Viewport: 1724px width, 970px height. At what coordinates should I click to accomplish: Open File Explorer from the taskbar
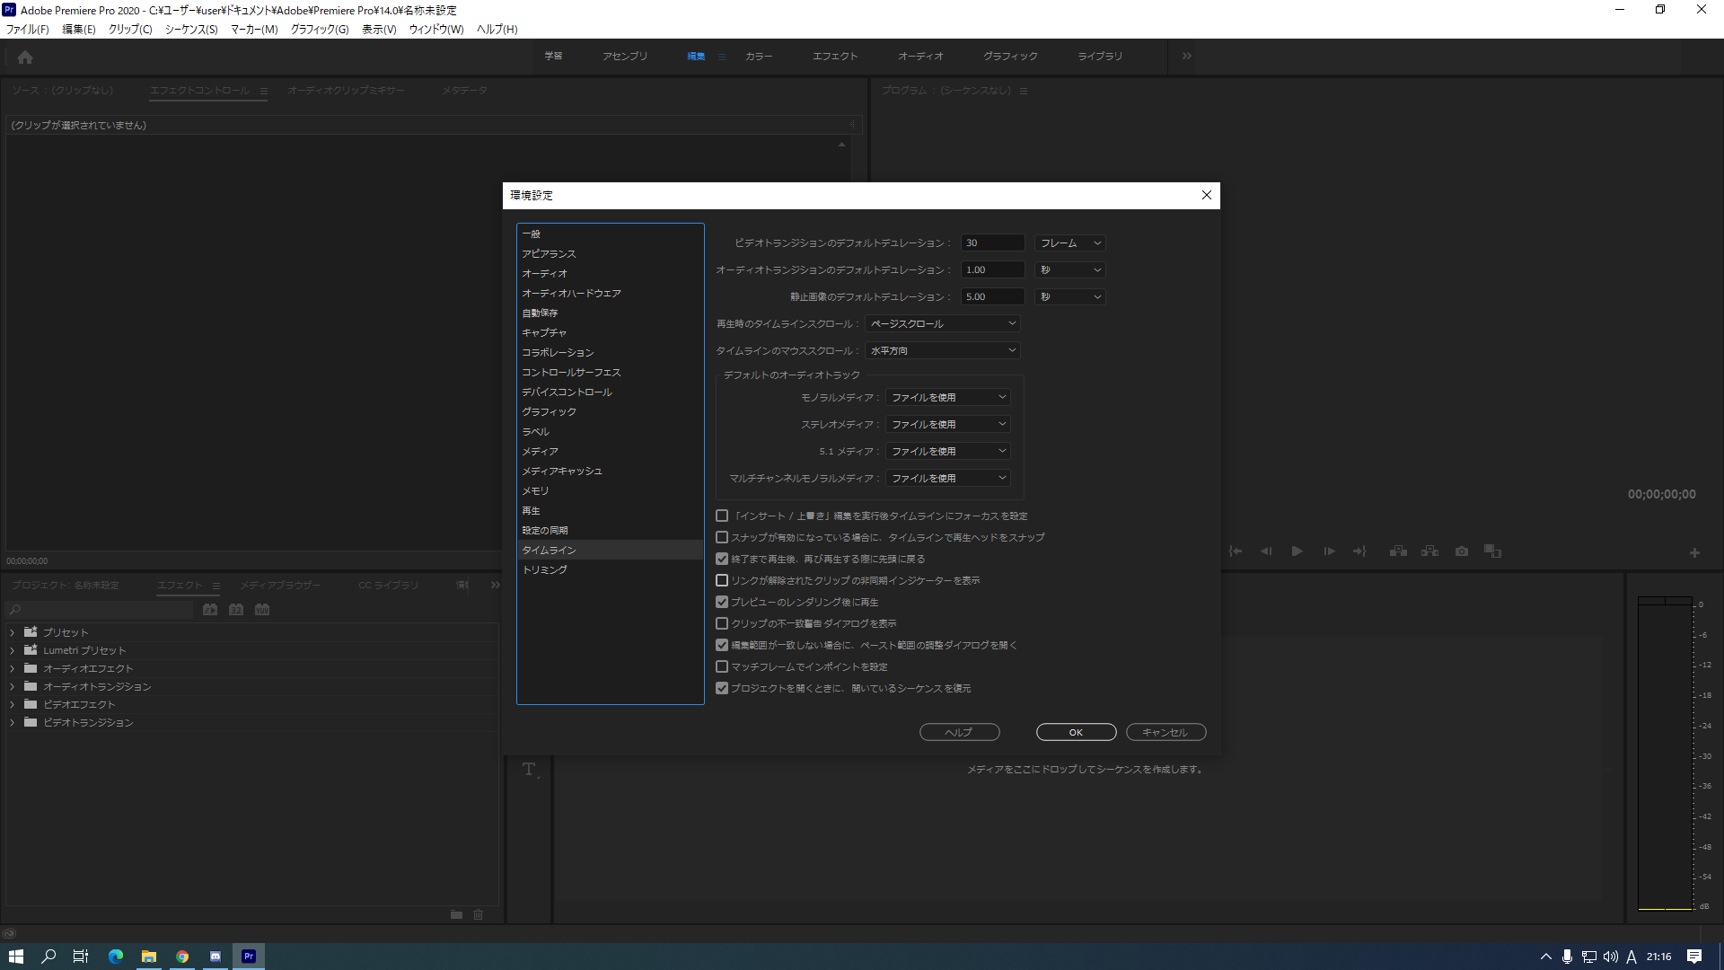click(149, 957)
